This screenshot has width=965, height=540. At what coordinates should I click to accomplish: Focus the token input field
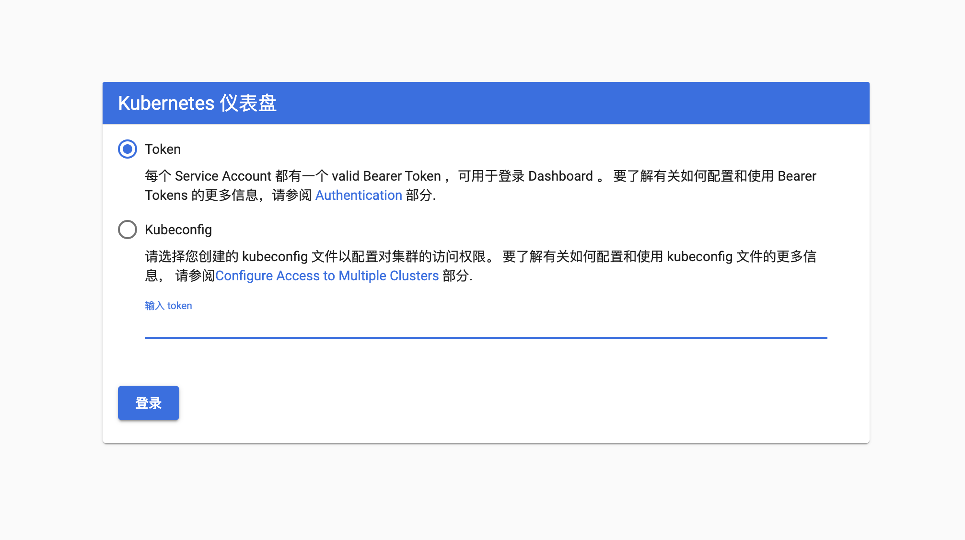485,326
